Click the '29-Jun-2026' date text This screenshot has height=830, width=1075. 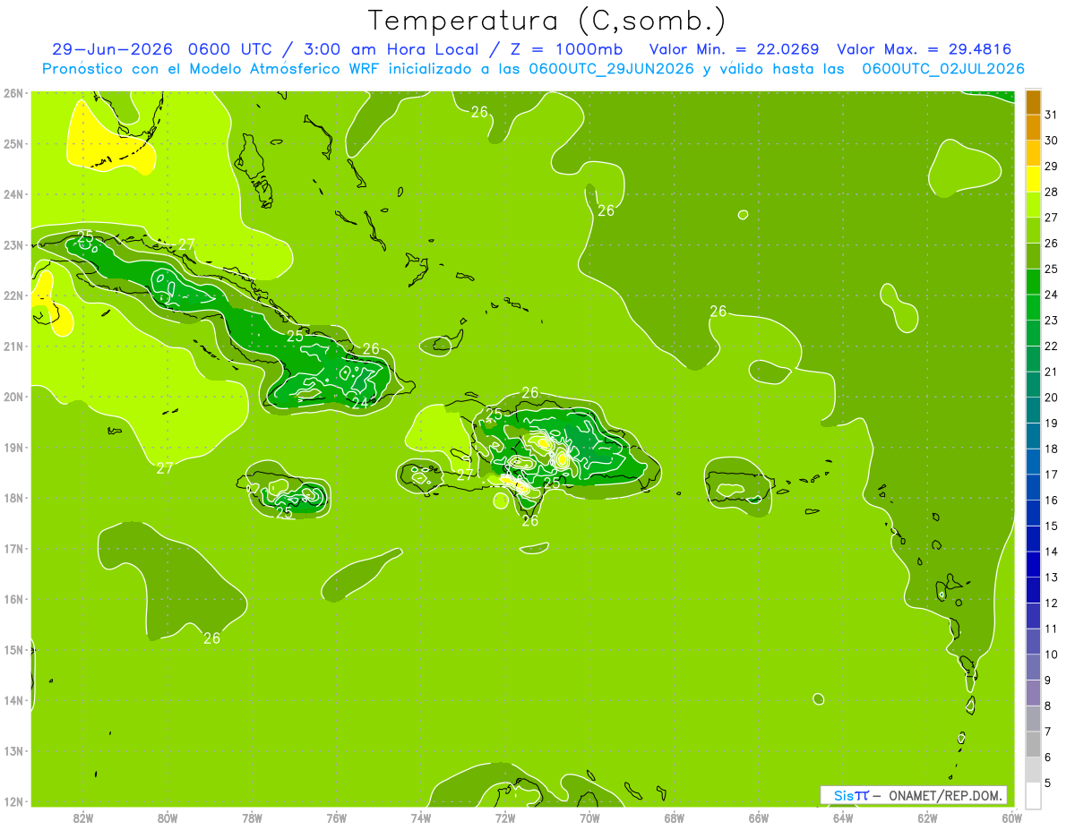click(114, 48)
